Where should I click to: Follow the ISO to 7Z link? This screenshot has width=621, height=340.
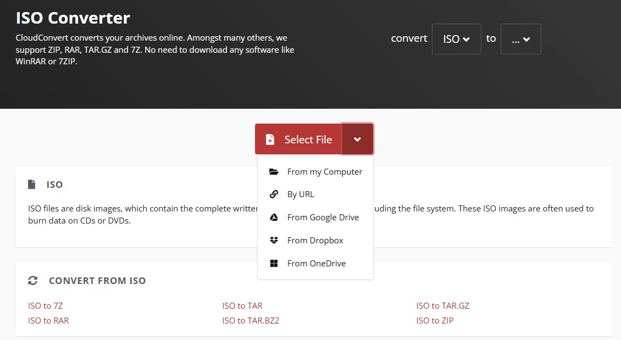[45, 305]
